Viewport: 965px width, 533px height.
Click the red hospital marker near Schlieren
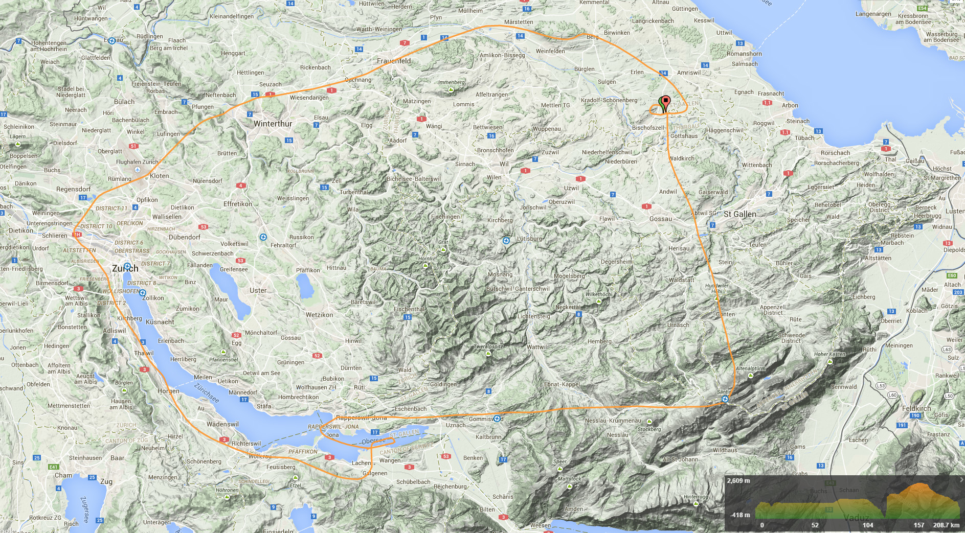point(77,235)
